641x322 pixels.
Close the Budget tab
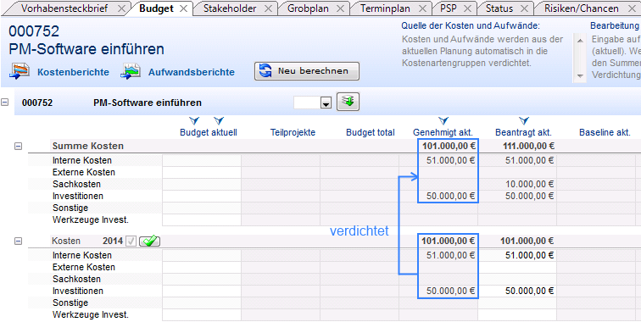pos(183,8)
